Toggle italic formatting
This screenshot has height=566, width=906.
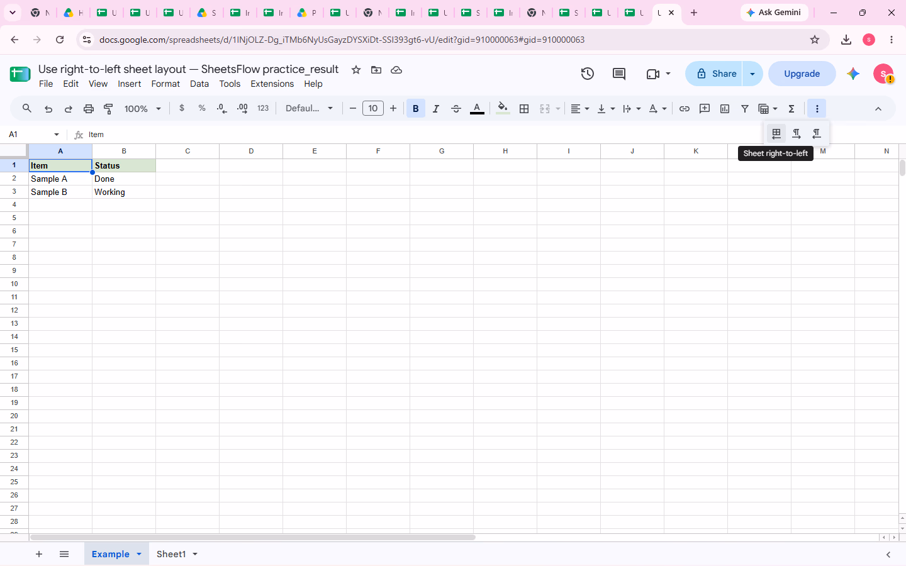(436, 109)
